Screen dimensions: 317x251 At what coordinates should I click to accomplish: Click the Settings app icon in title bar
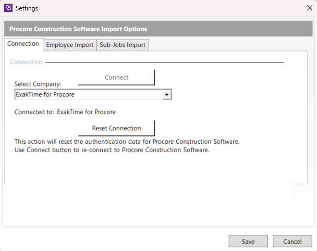[8, 8]
